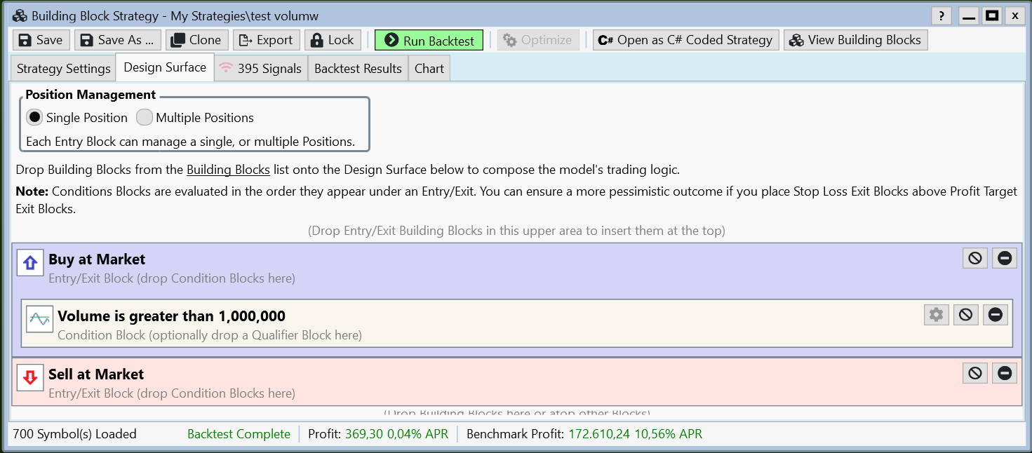Select Multiple Positions radio button

[x=145, y=117]
